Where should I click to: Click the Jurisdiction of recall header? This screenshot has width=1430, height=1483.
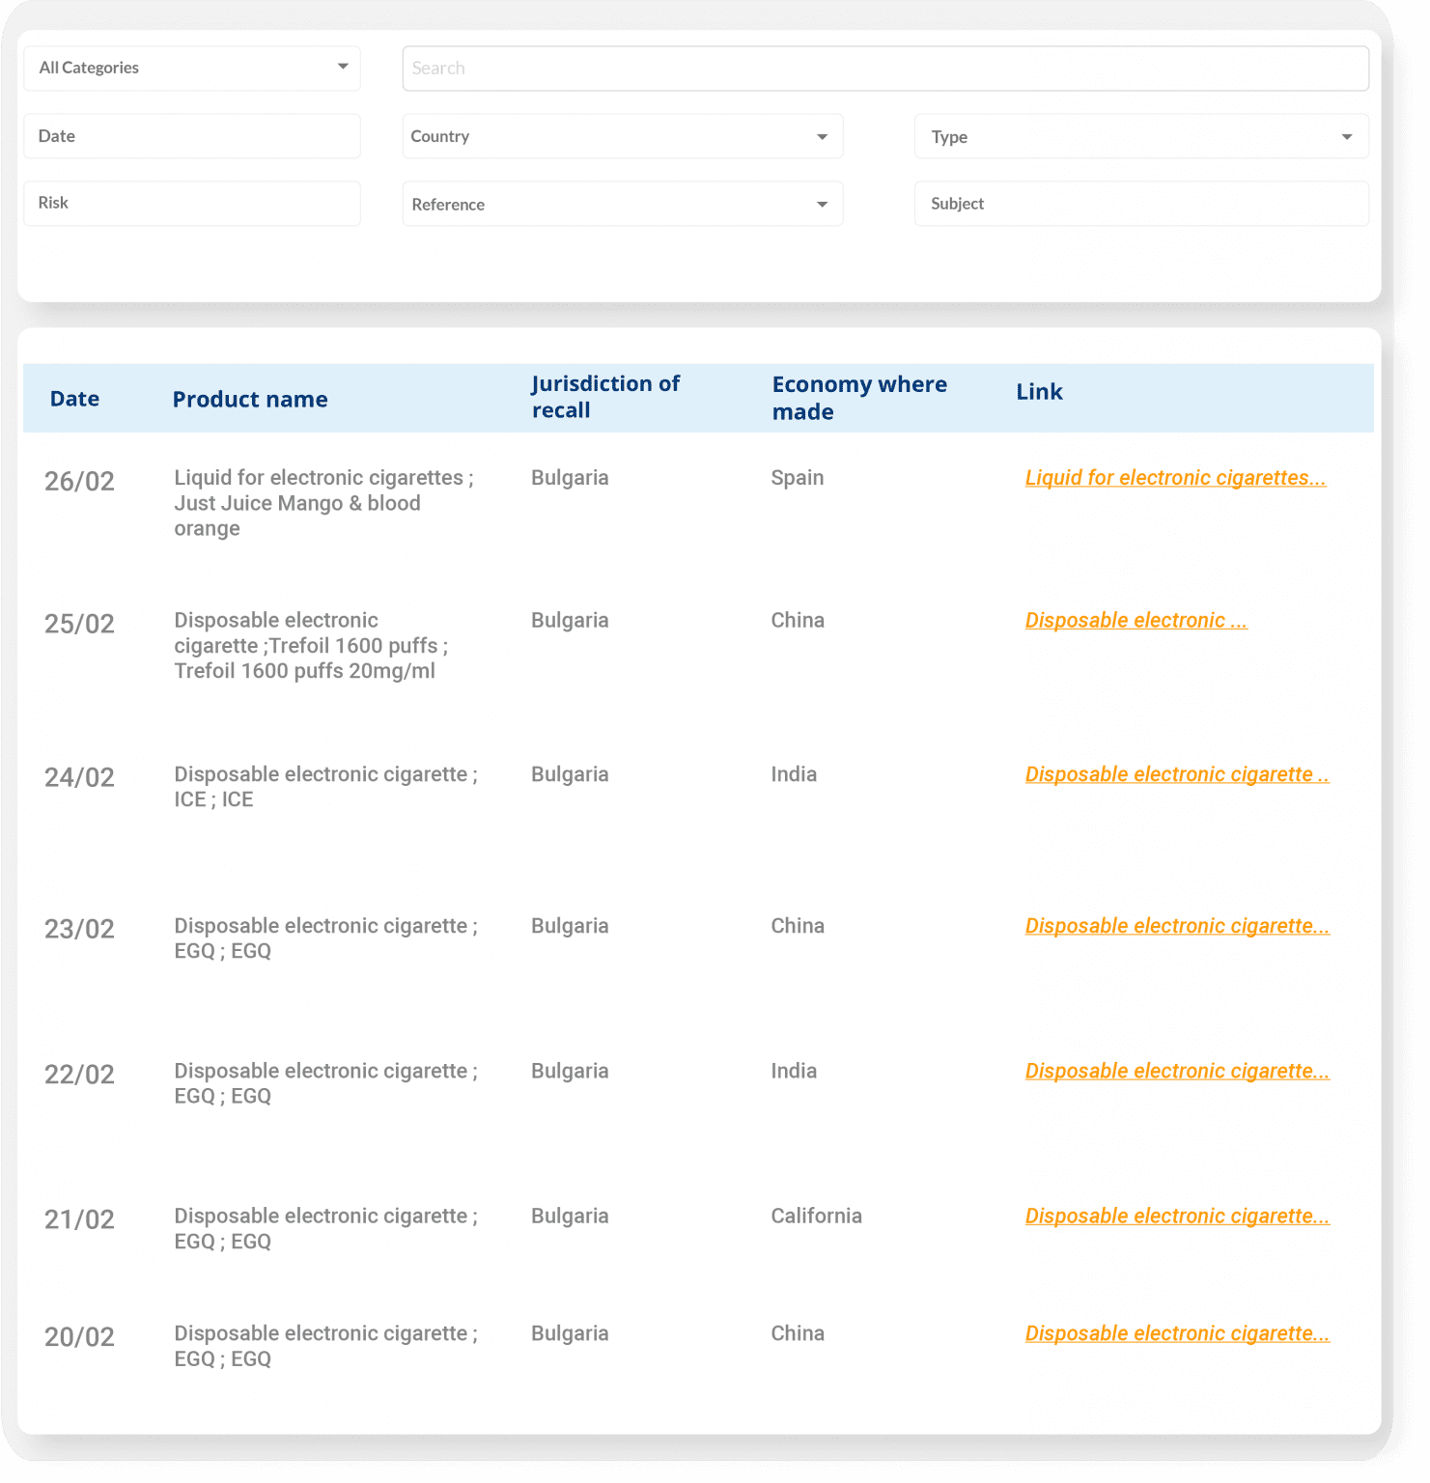pos(605,397)
